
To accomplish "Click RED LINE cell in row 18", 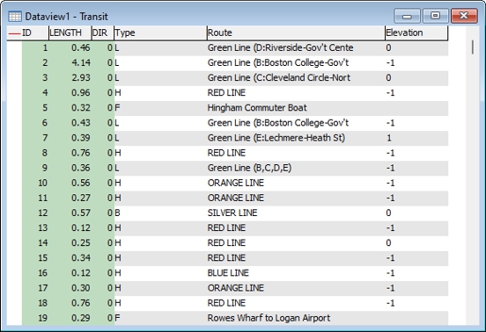I will tap(296, 303).
